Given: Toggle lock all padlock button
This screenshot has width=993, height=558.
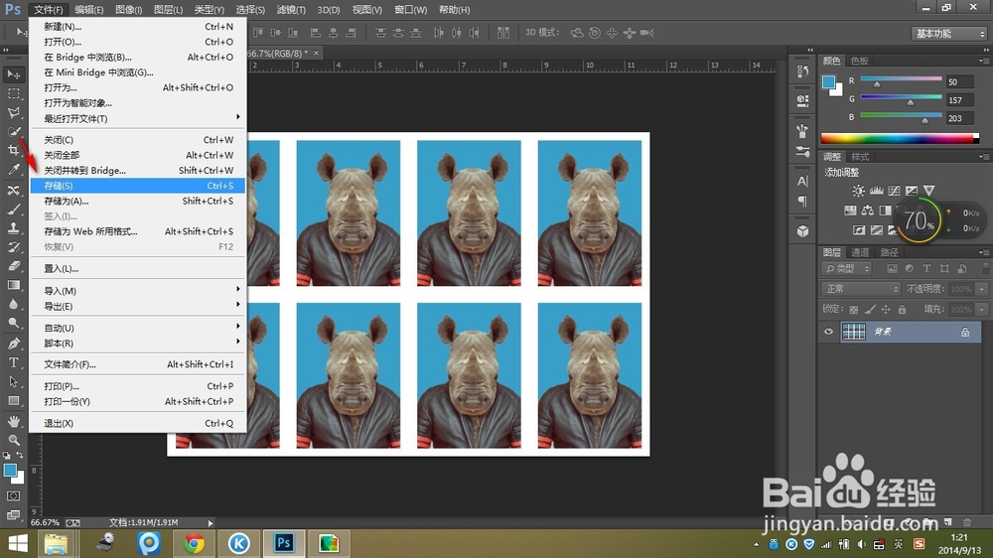Looking at the screenshot, I should [902, 310].
